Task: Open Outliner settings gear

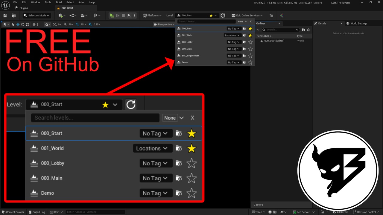Action: (308, 30)
